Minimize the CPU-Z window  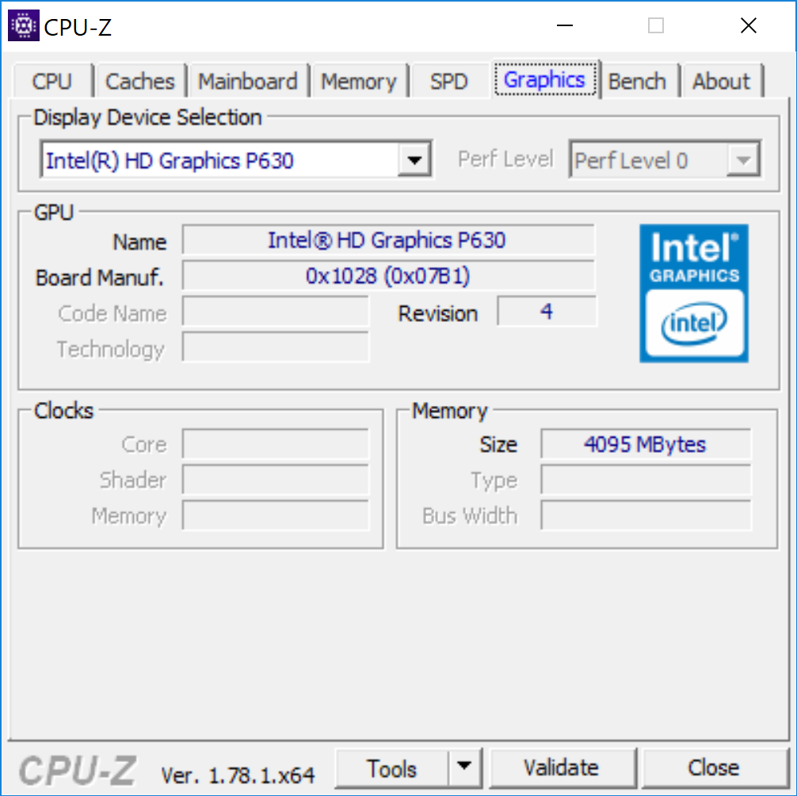565,25
